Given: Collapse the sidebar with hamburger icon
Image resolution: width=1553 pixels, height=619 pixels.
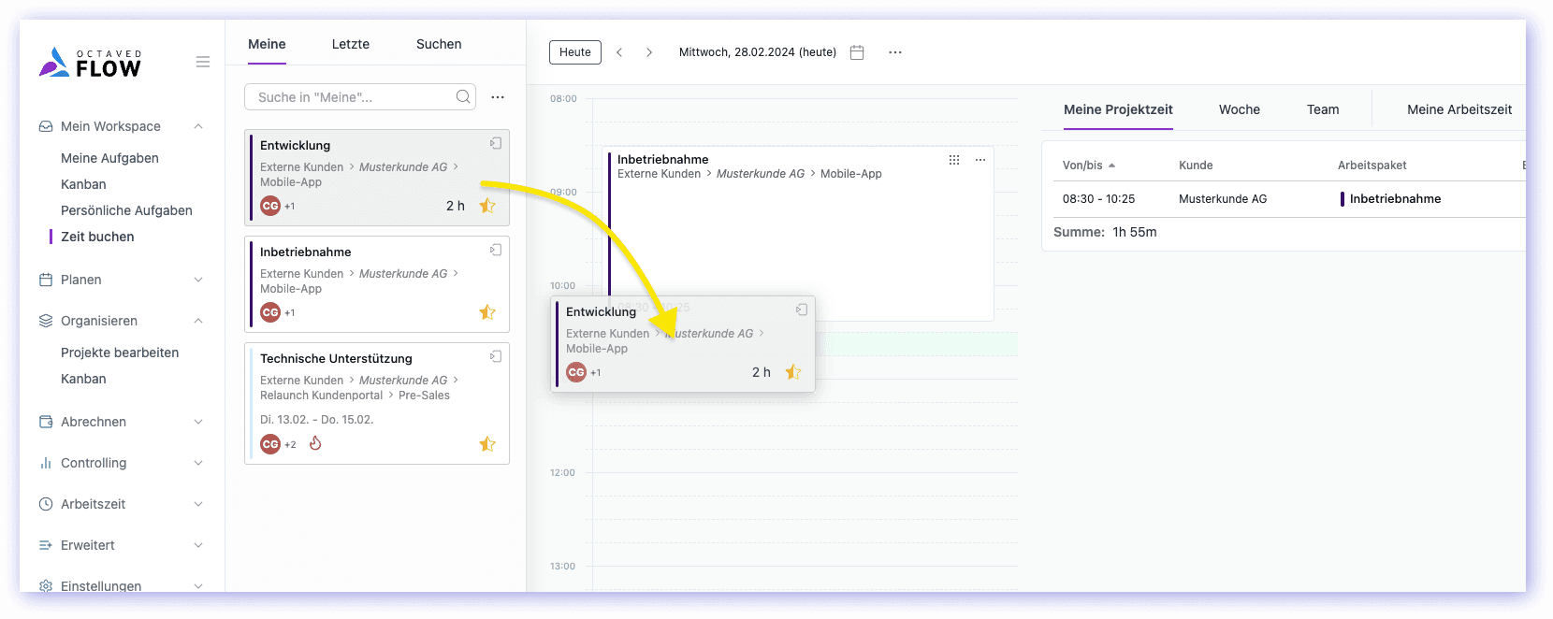Looking at the screenshot, I should click(202, 62).
